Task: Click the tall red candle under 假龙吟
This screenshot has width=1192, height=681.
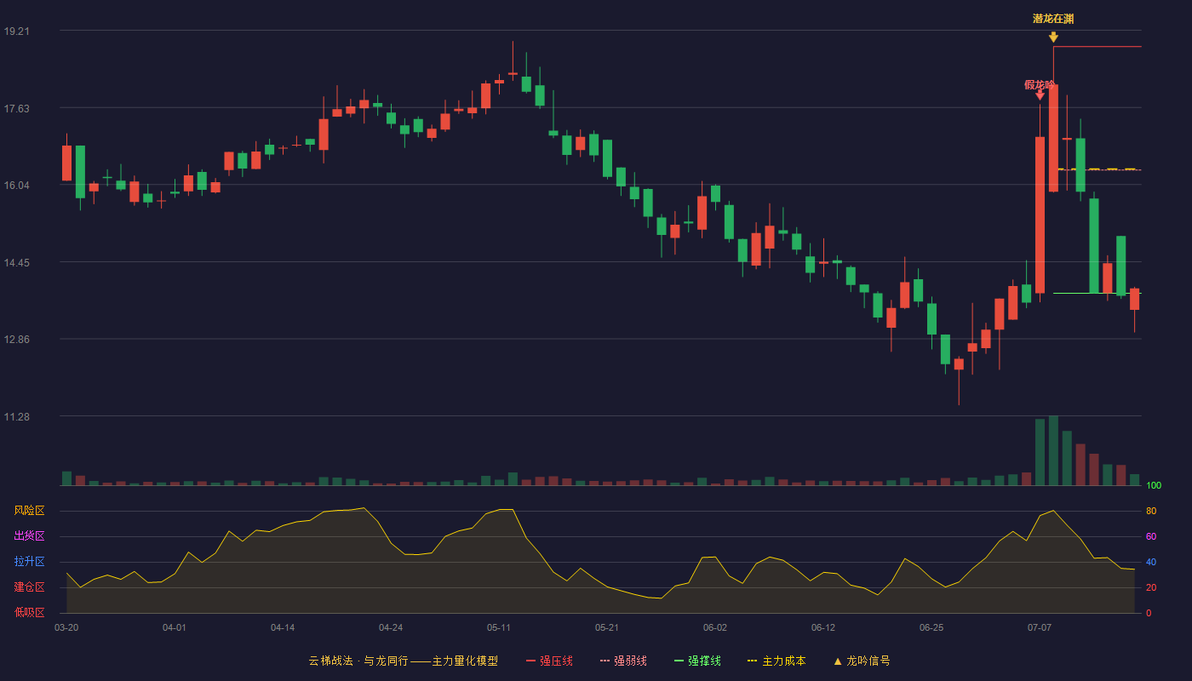Action: click(x=1040, y=215)
